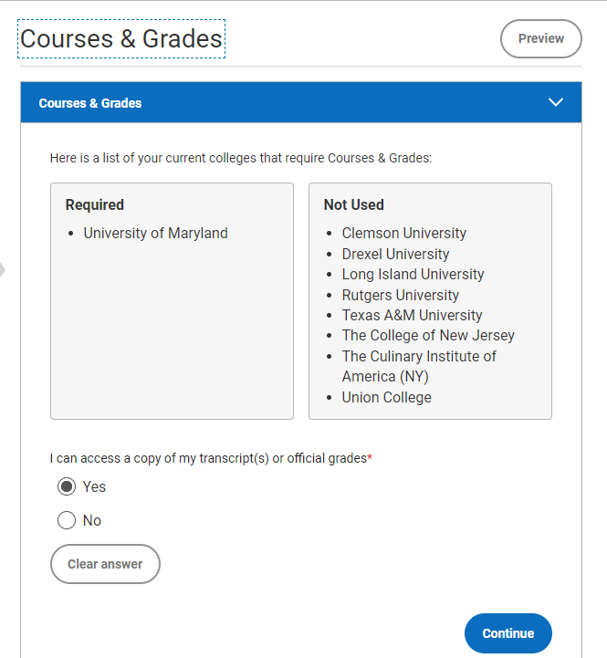Click The College of New Jersey entry

428,335
